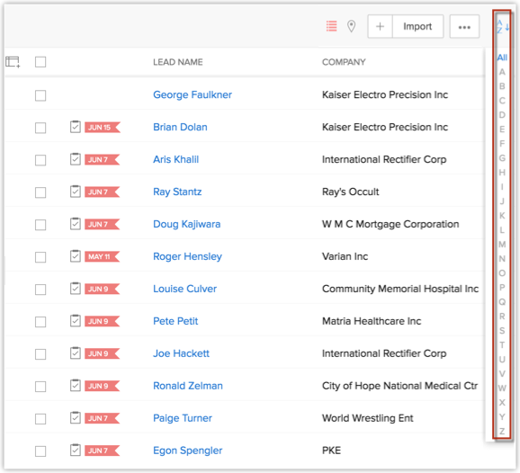This screenshot has height=473, width=520.
Task: Click the Import button
Action: [x=417, y=26]
